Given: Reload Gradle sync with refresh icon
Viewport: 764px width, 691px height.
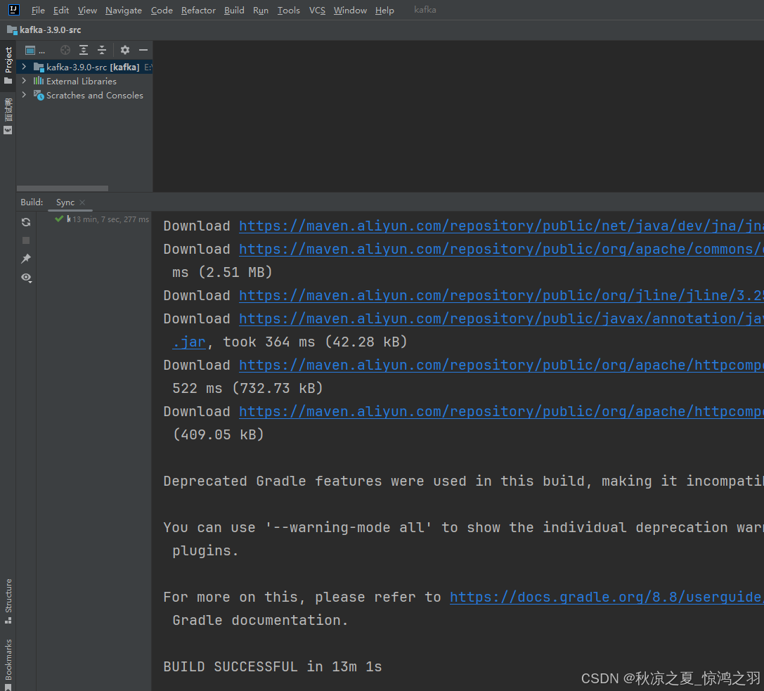Looking at the screenshot, I should point(26,222).
